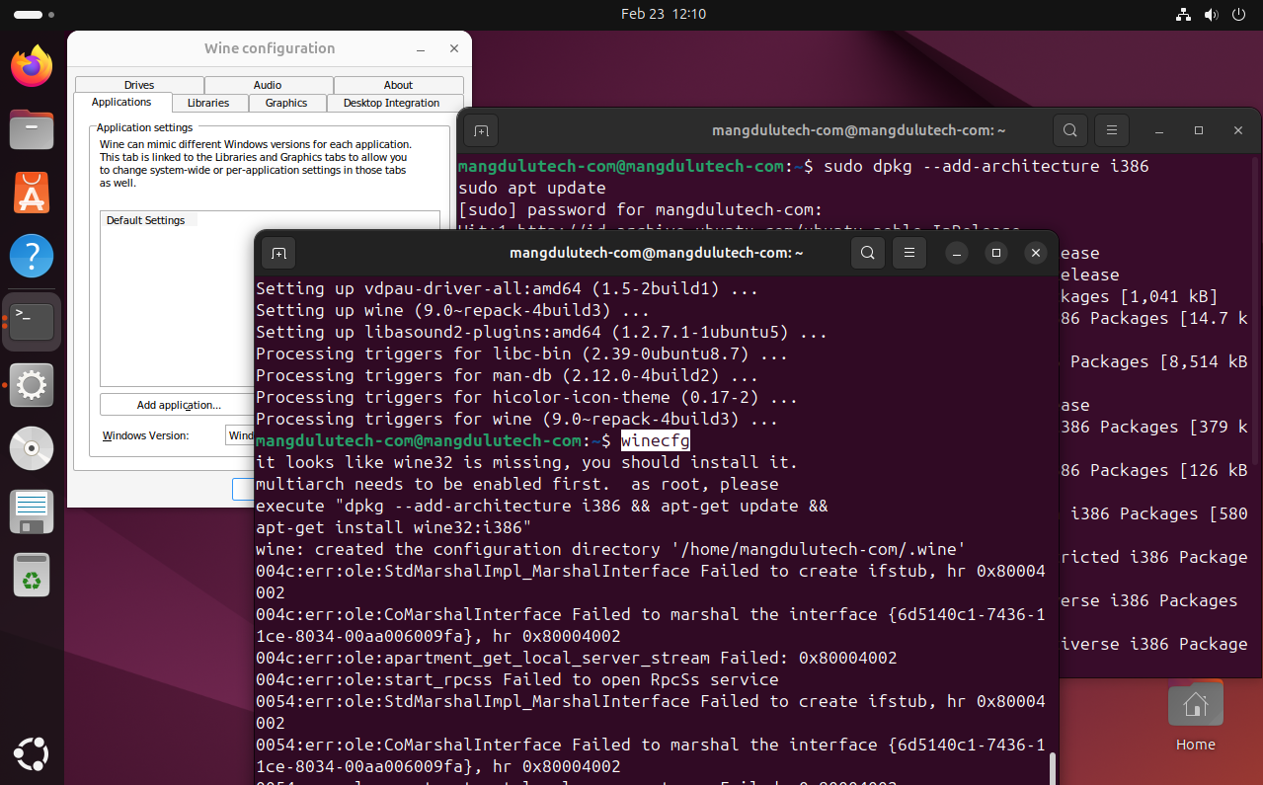Launch Firefox from the dock
This screenshot has width=1263, height=785.
31,65
